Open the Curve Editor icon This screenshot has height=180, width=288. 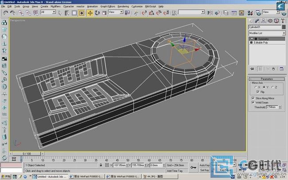(234, 13)
